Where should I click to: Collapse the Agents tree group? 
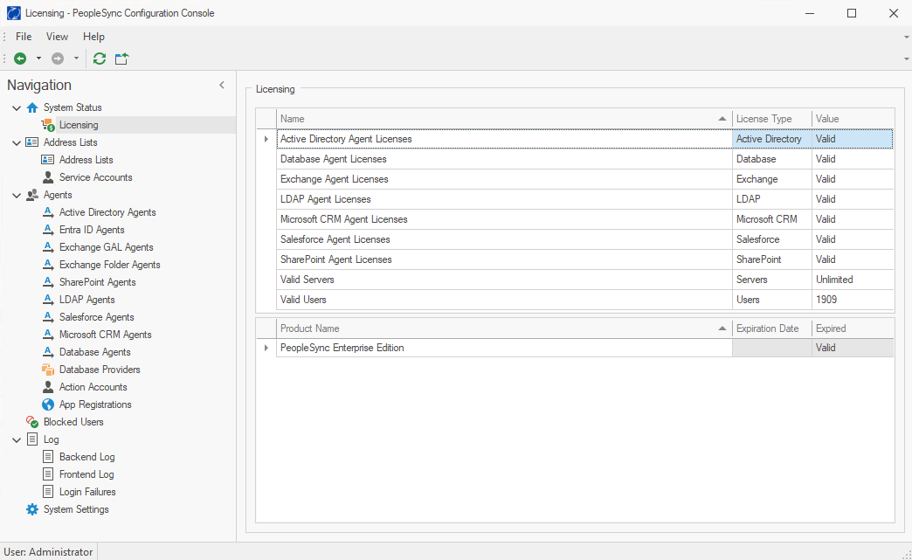tap(17, 196)
